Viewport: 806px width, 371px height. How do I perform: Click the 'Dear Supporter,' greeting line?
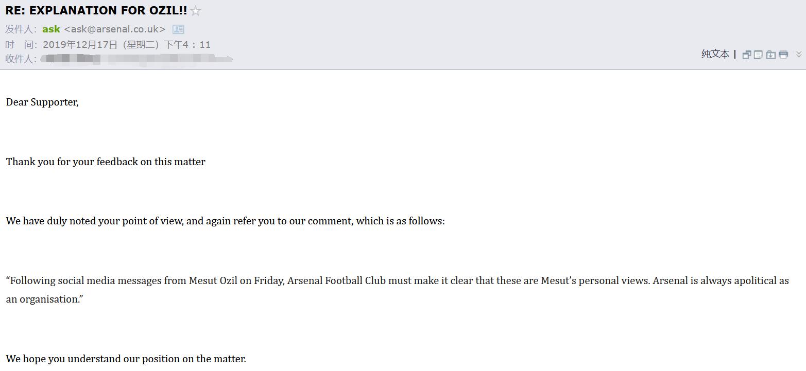click(42, 102)
